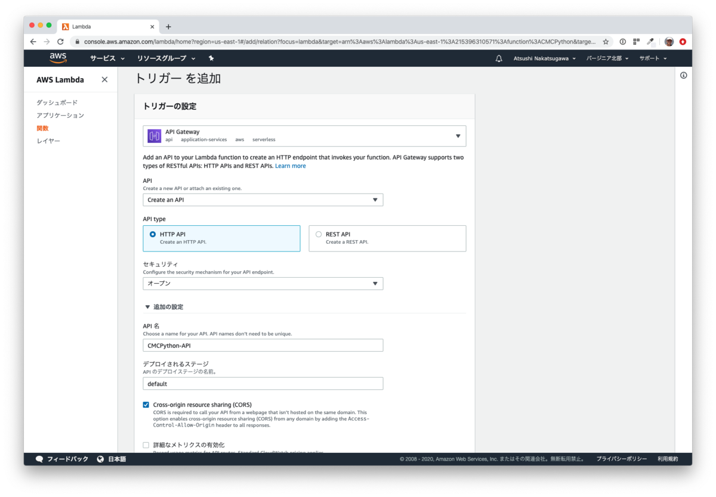
Task: Click the API Gateway service icon
Action: [x=155, y=136]
